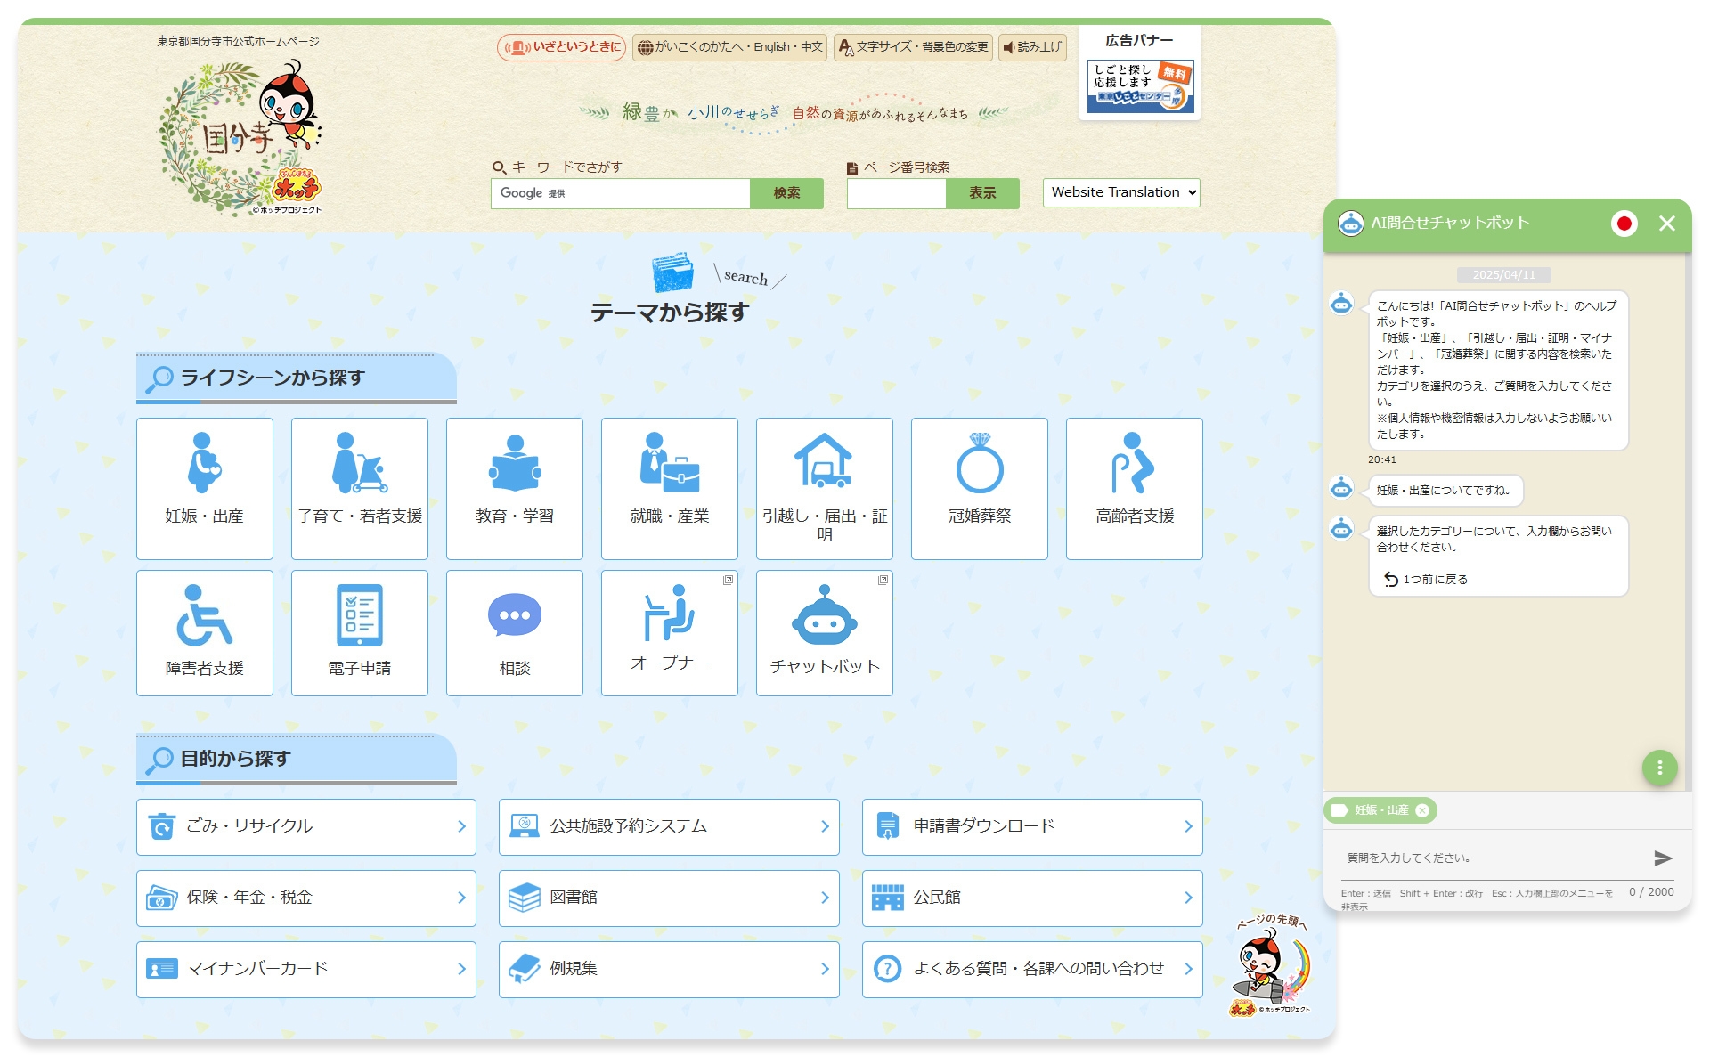
Task: Open 文字サイズ・背景色の変更 settings
Action: tap(914, 48)
